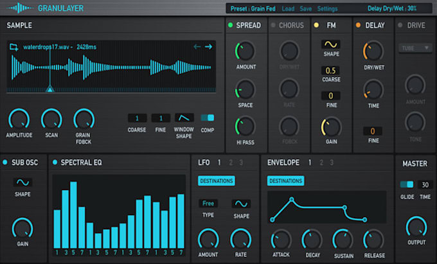Image resolution: width=437 pixels, height=264 pixels.
Task: Toggle the Spectral EQ power light
Action: (55, 162)
